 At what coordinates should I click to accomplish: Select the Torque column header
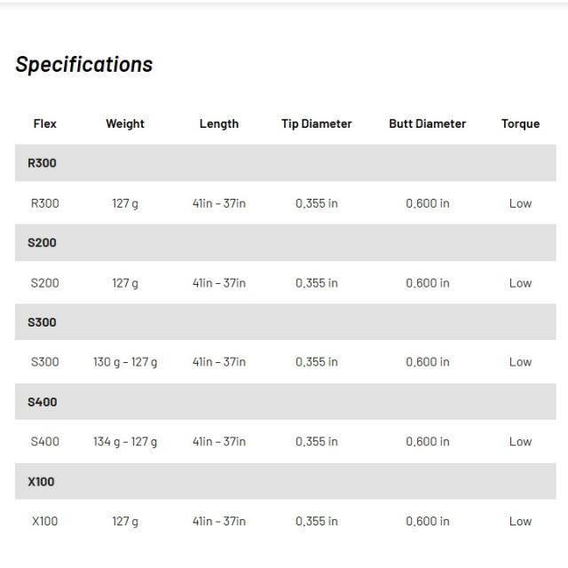(x=520, y=123)
